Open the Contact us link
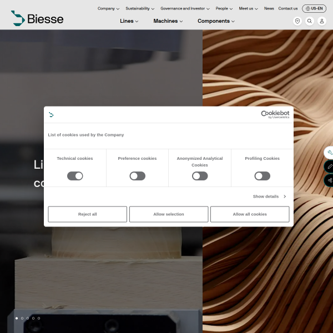The image size is (333, 333). [x=287, y=8]
